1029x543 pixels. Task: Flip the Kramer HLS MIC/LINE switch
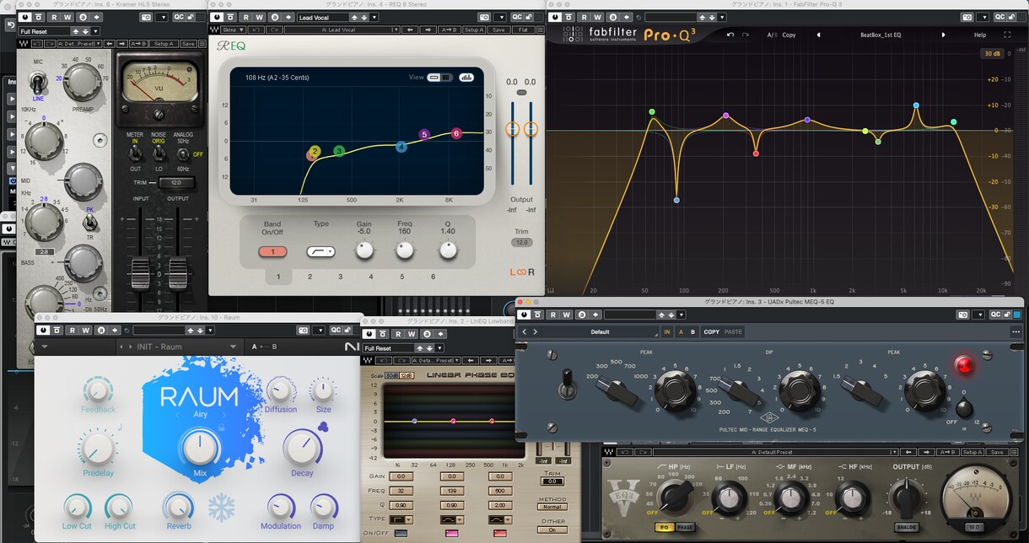pos(37,82)
